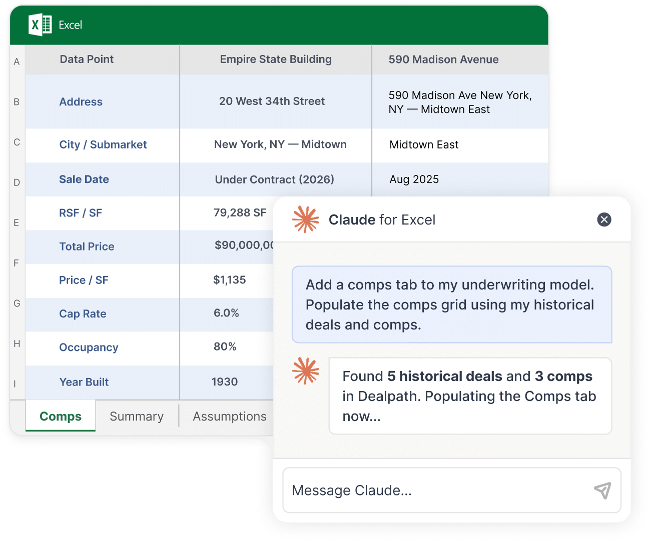Image resolution: width=651 pixels, height=540 pixels.
Task: Select row header B
Action: pyautogui.click(x=17, y=102)
